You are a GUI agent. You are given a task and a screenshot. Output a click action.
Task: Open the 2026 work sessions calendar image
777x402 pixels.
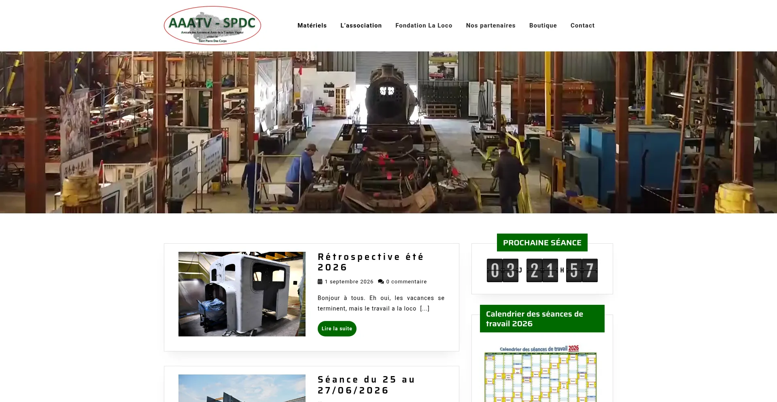(541, 373)
